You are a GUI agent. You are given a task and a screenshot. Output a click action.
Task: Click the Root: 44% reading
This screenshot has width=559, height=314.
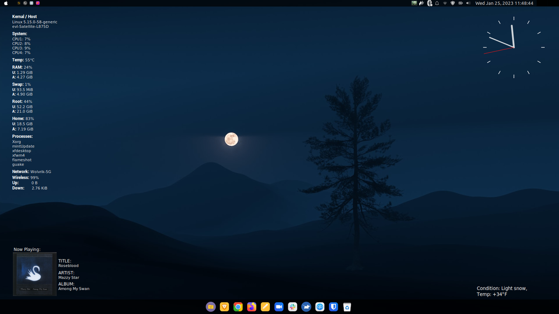(22, 101)
